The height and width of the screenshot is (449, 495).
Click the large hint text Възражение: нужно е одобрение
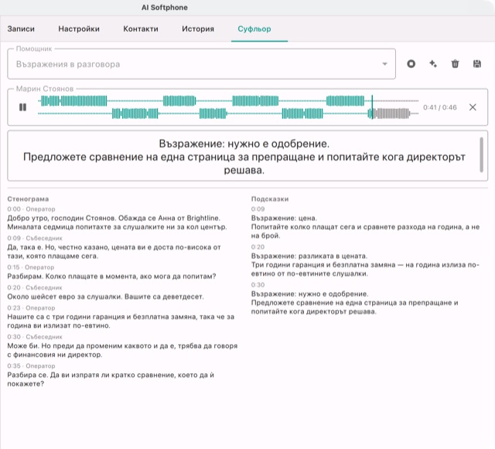click(x=244, y=144)
